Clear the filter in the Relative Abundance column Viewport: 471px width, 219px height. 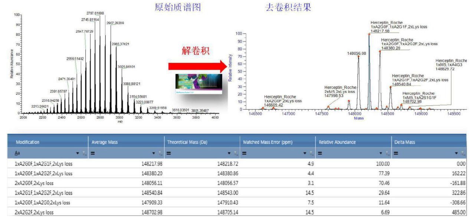click(387, 153)
